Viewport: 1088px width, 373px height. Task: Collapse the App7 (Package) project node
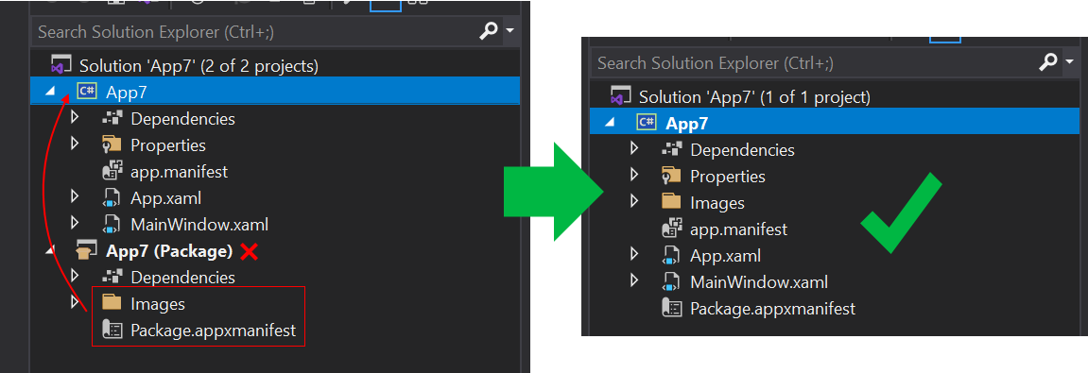51,251
